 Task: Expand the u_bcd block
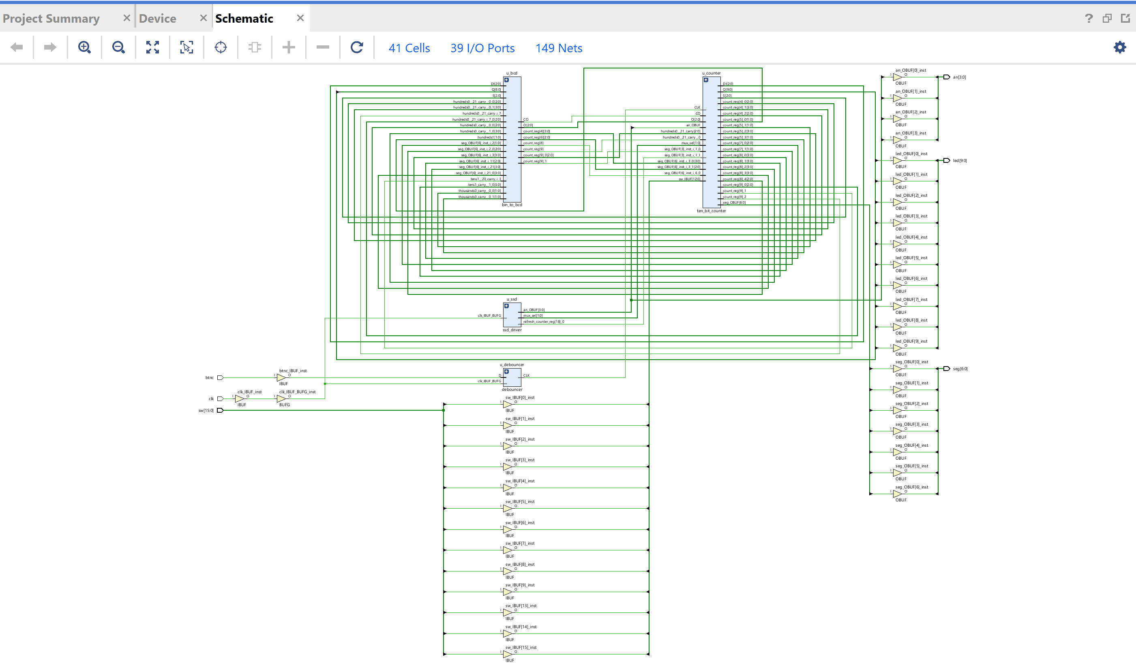(x=507, y=79)
